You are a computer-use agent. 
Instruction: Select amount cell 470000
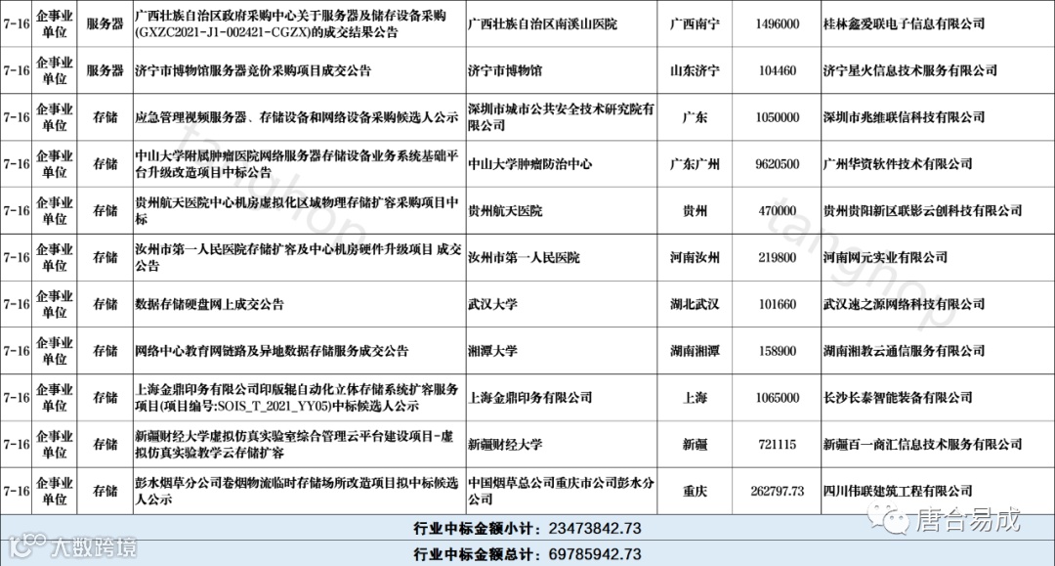click(778, 210)
